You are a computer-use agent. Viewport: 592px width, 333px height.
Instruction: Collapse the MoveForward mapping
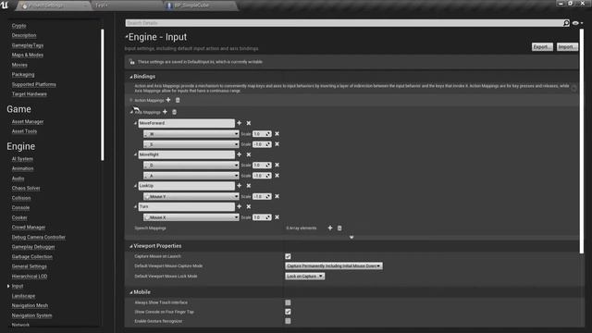point(135,123)
